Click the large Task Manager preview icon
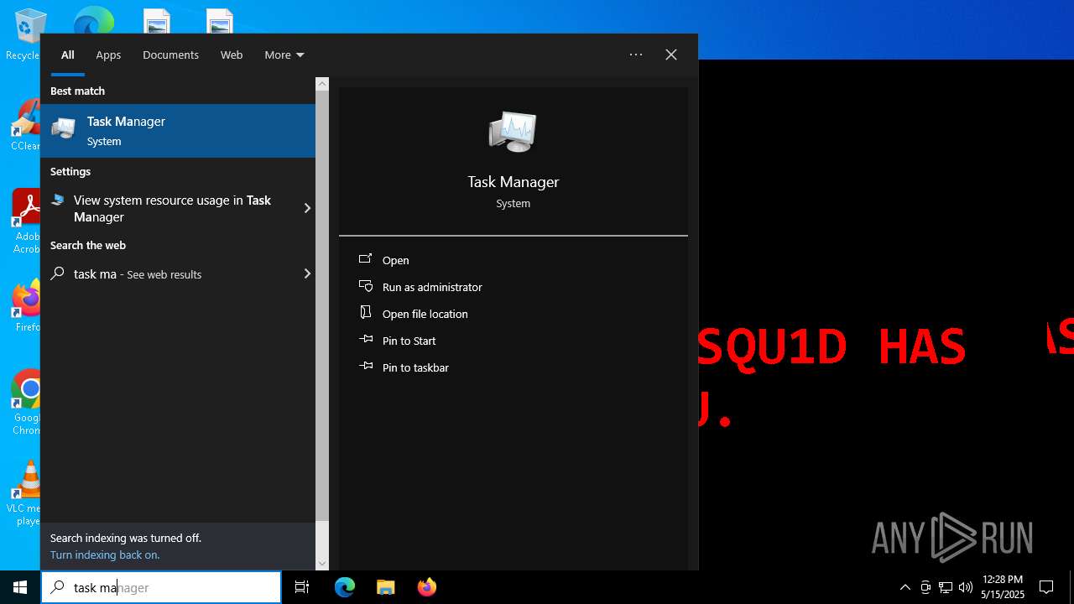The image size is (1074, 604). tap(513, 132)
